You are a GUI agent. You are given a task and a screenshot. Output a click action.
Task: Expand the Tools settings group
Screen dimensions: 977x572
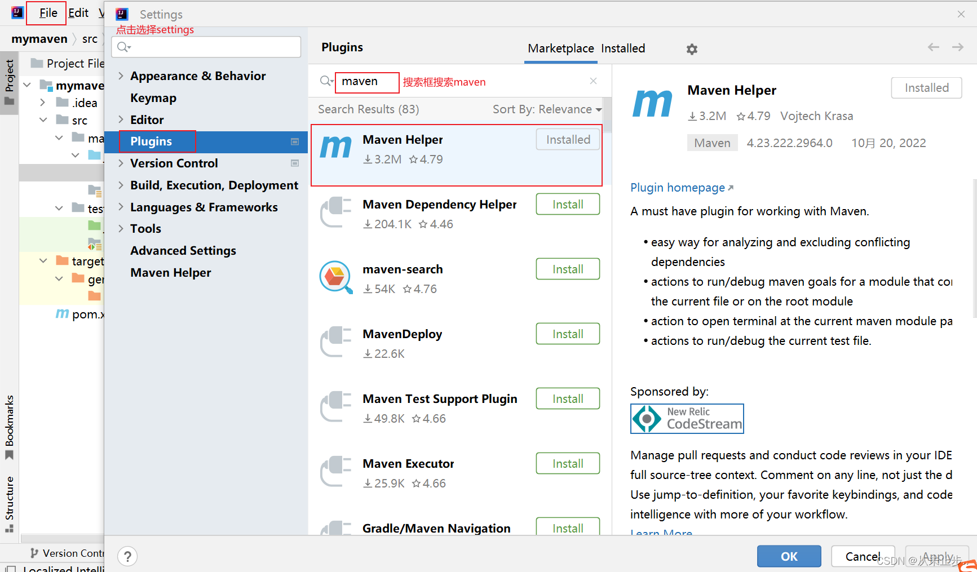point(121,228)
